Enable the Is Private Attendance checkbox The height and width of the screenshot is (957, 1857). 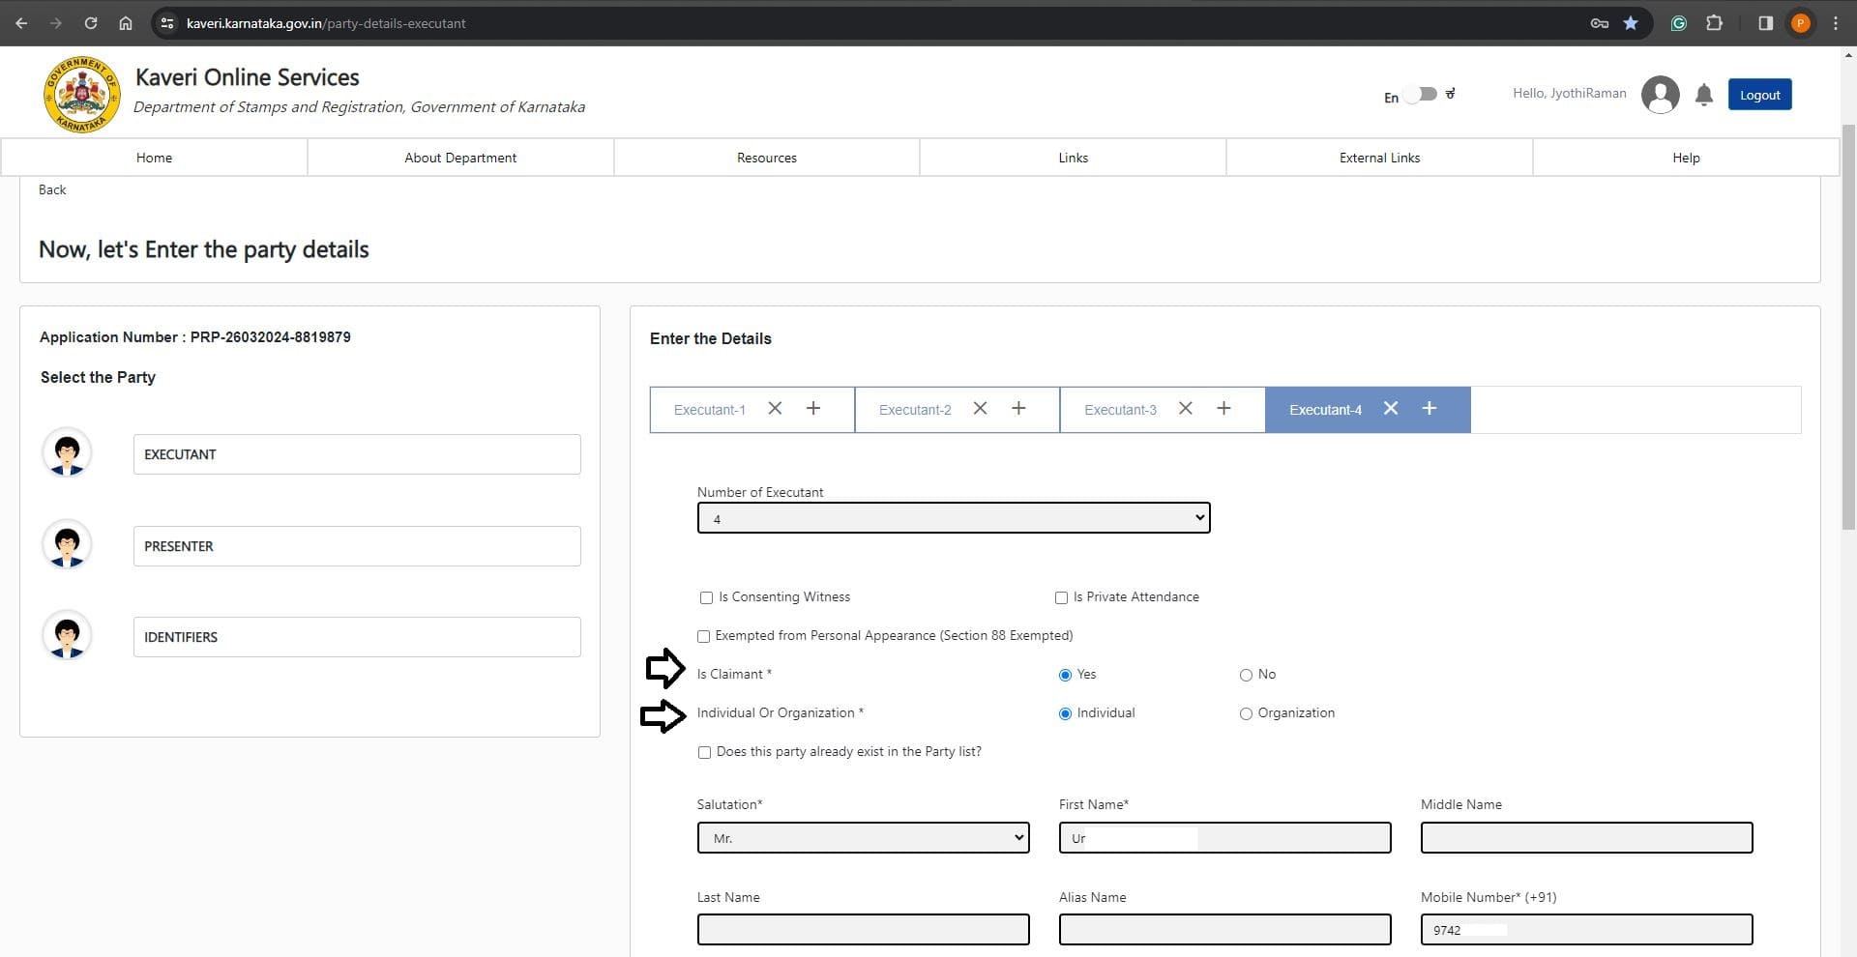pyautogui.click(x=1061, y=598)
